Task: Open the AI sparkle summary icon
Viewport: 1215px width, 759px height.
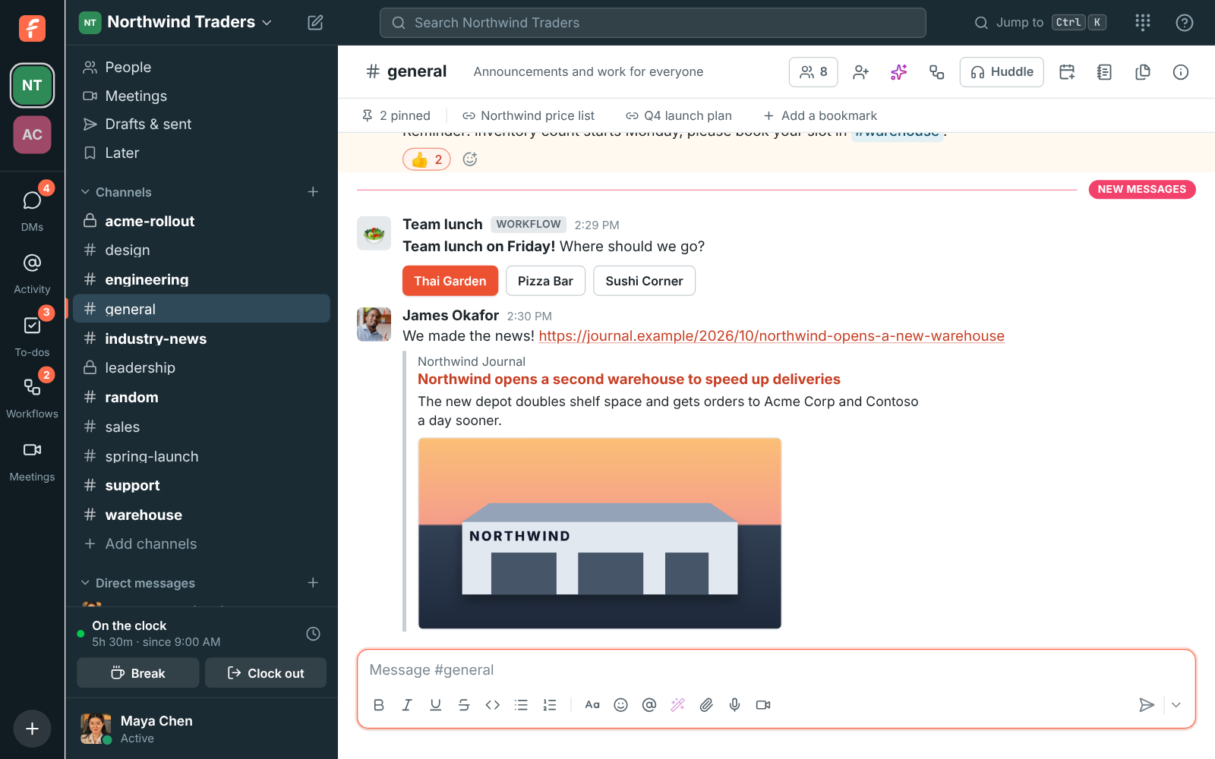Action: click(899, 72)
